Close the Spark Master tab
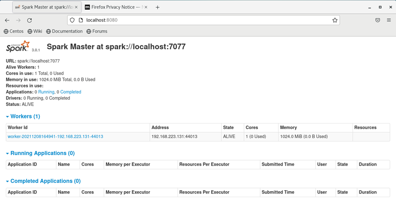The image size is (396, 220). point(76,7)
